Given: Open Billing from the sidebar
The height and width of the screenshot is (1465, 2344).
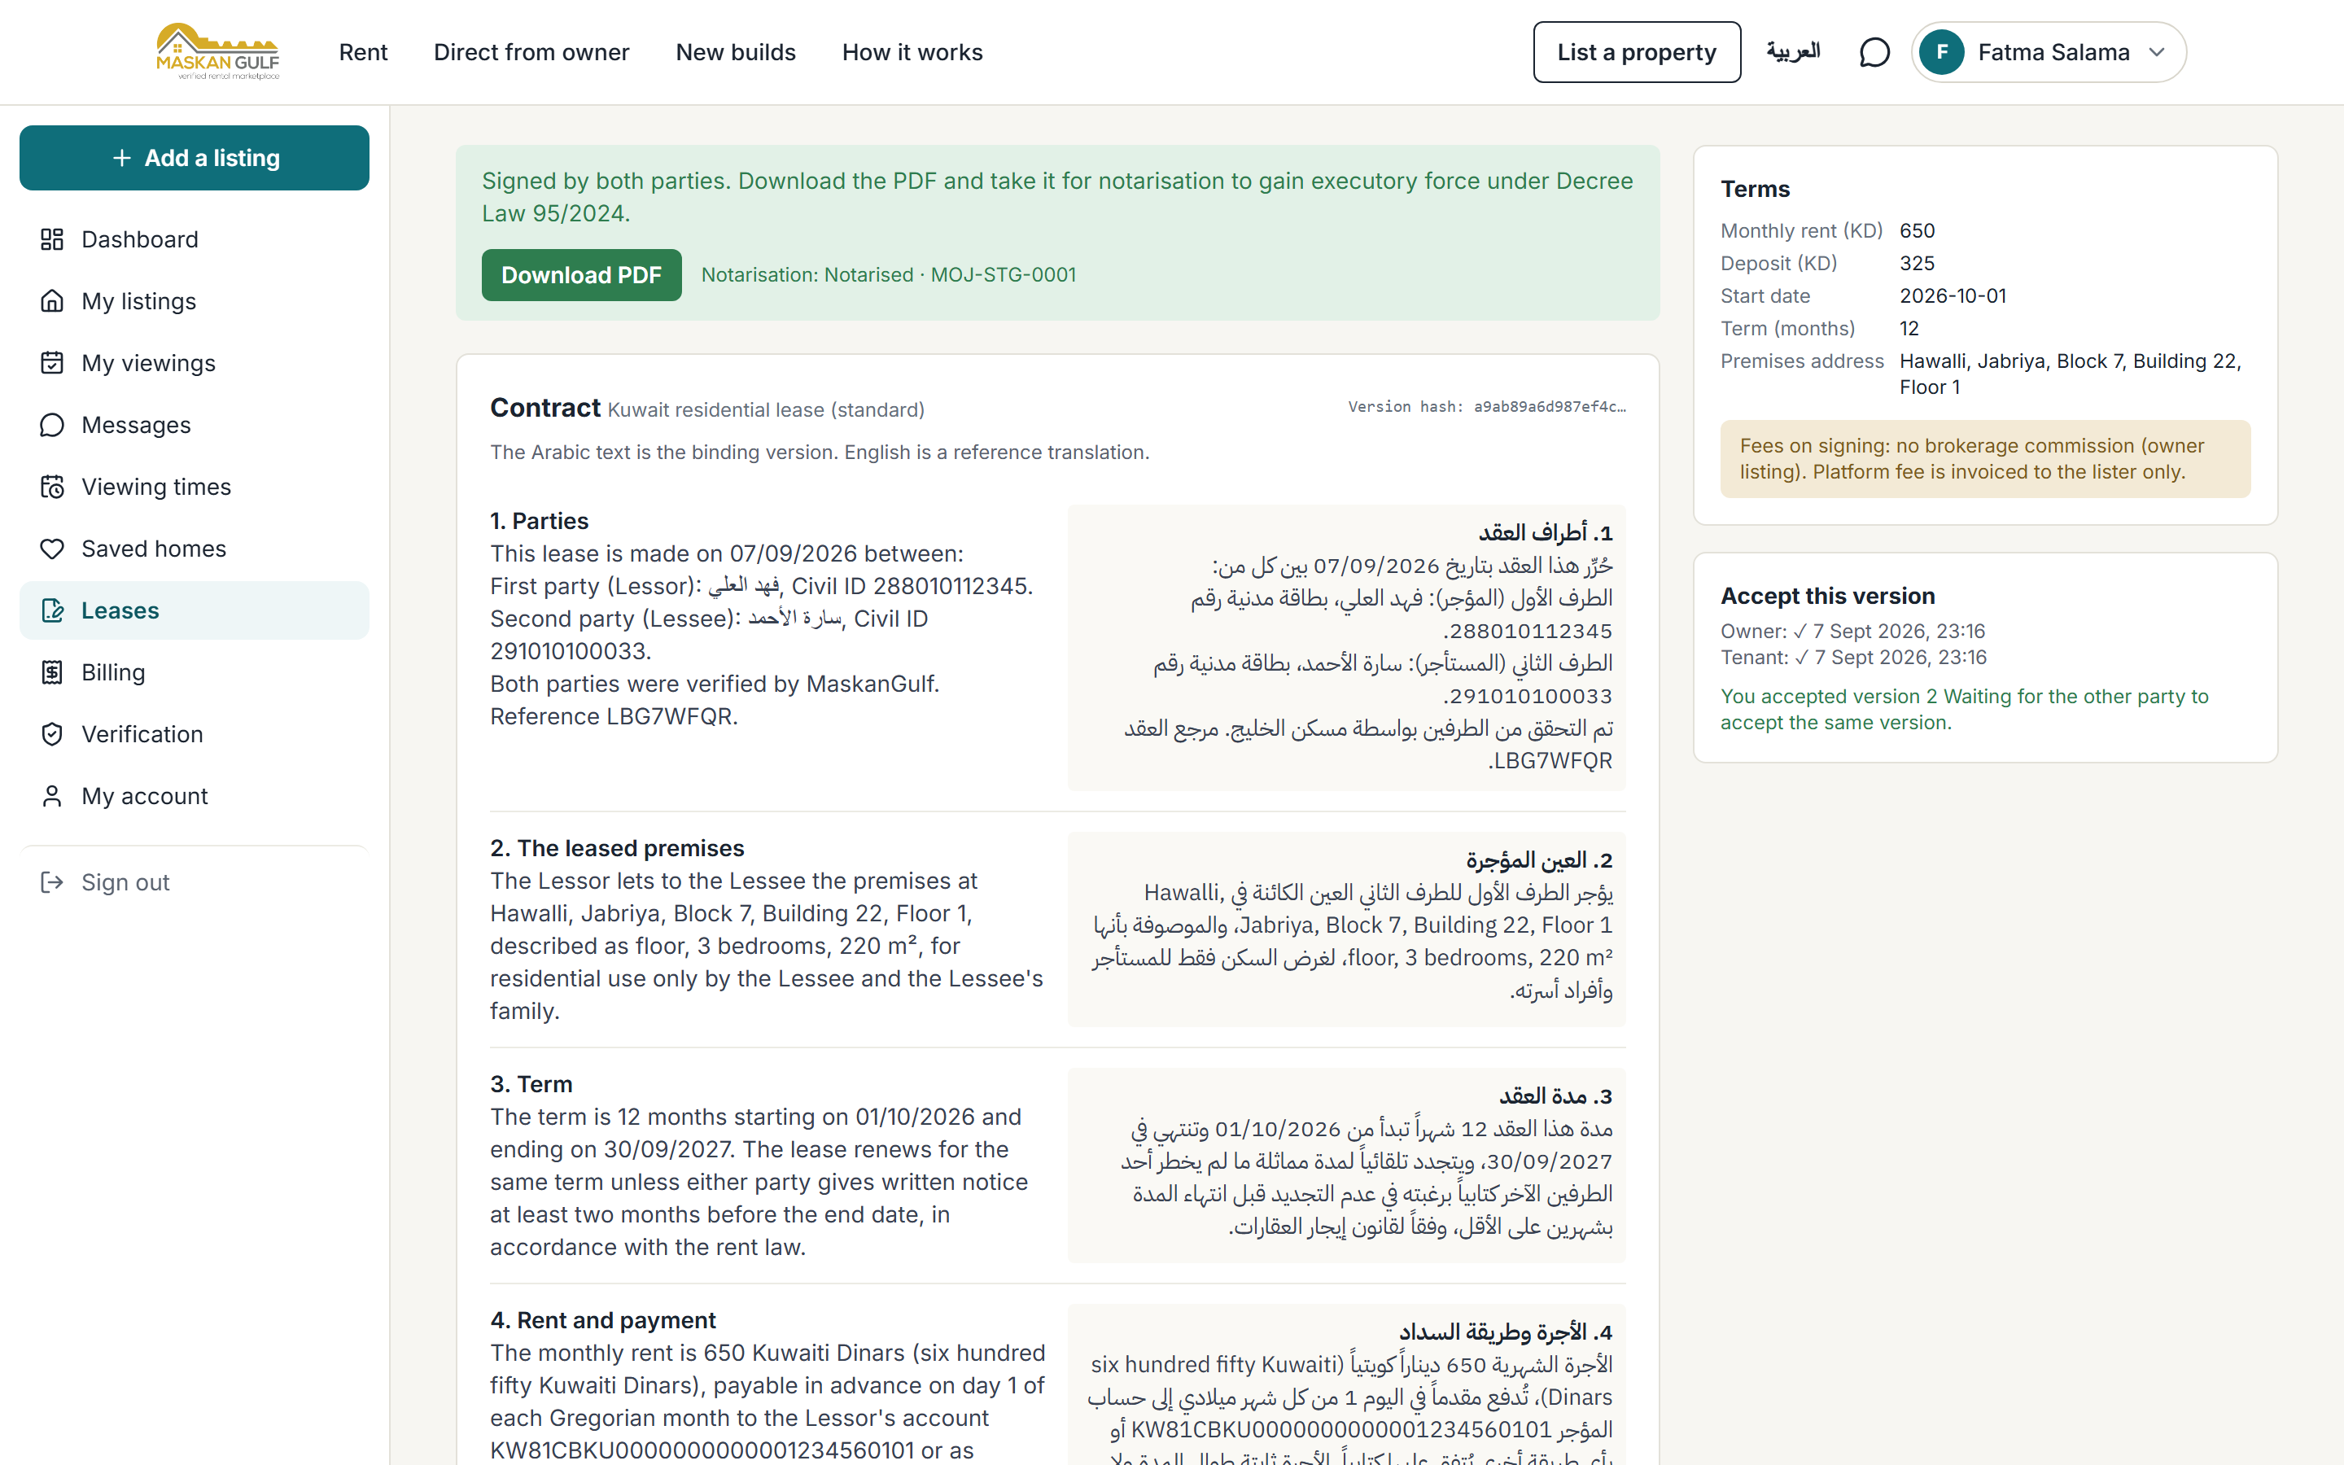Looking at the screenshot, I should pos(194,672).
